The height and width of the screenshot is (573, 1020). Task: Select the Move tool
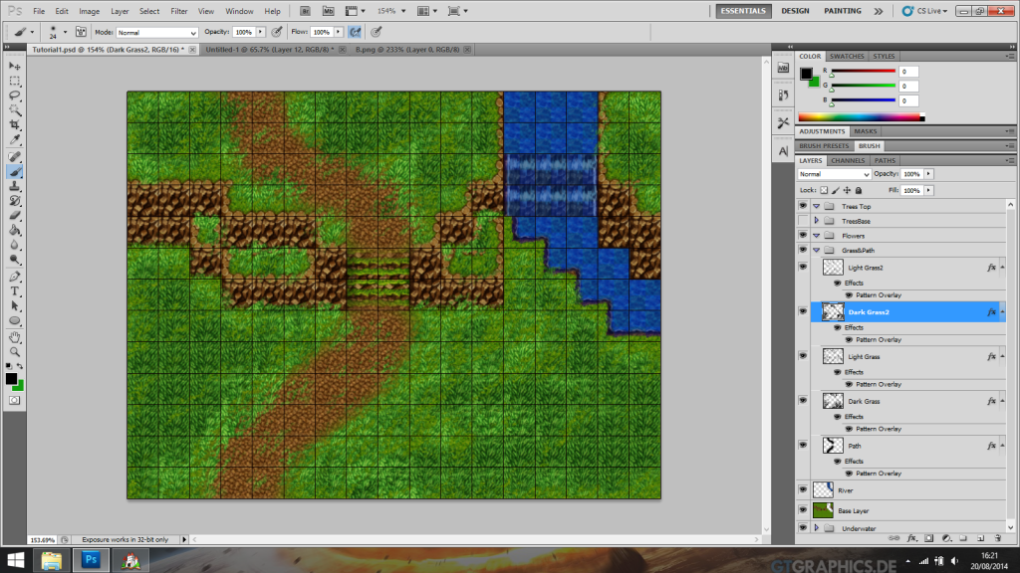coord(14,67)
